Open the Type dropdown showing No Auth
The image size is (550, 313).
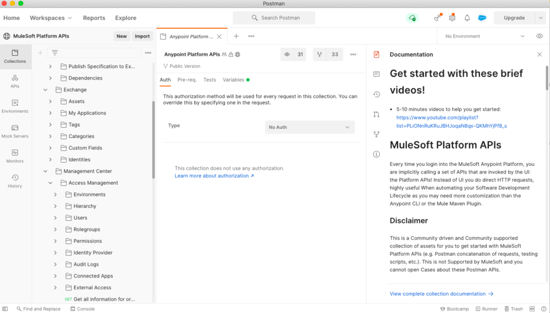pyautogui.click(x=310, y=127)
